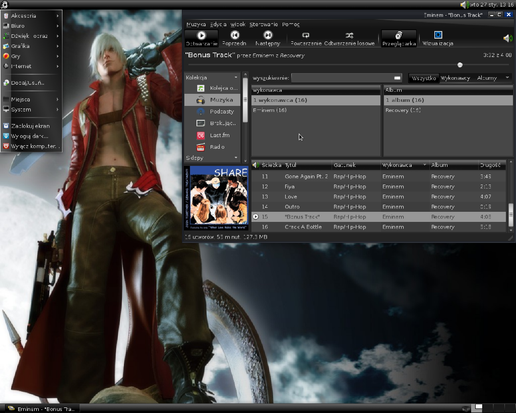Select the Muzyka library source

(212, 100)
